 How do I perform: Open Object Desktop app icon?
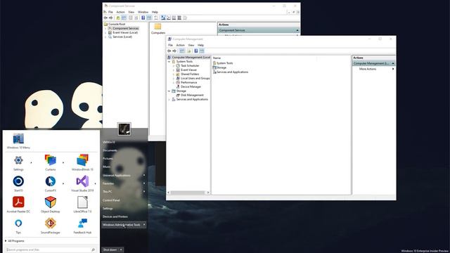[51, 202]
